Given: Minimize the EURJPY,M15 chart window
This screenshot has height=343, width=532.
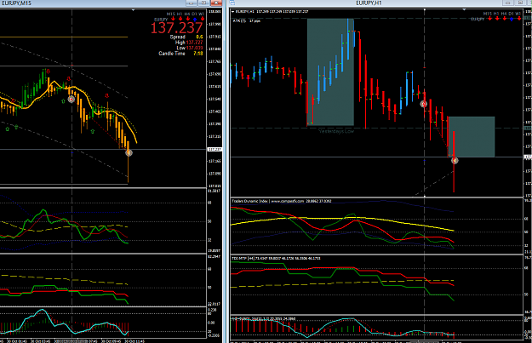Looking at the screenshot, I should coord(192,3).
